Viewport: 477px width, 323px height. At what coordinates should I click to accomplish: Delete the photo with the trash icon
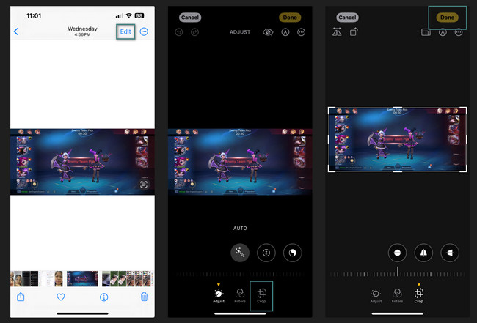coord(144,297)
